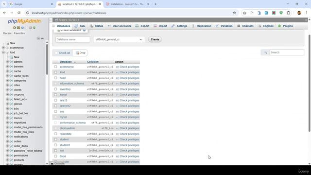Expand the ecommerce database tree node

(x=3, y=48)
